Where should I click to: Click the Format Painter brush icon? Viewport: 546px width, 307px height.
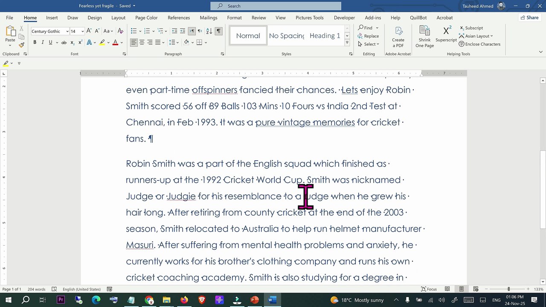pyautogui.click(x=21, y=45)
